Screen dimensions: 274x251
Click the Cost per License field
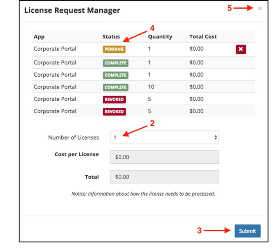[x=164, y=157]
